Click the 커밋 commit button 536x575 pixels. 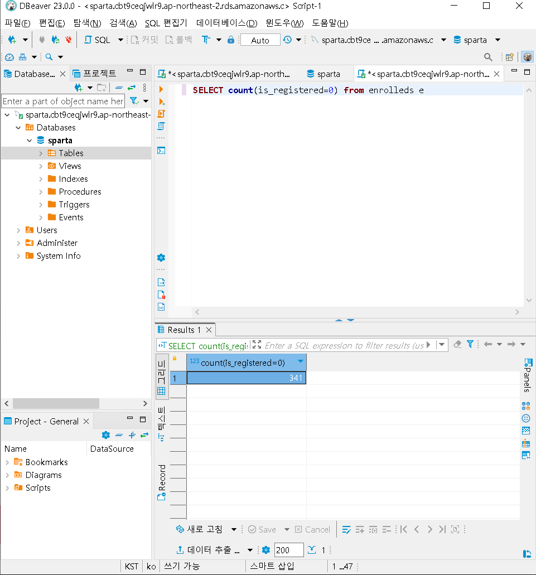tap(145, 40)
